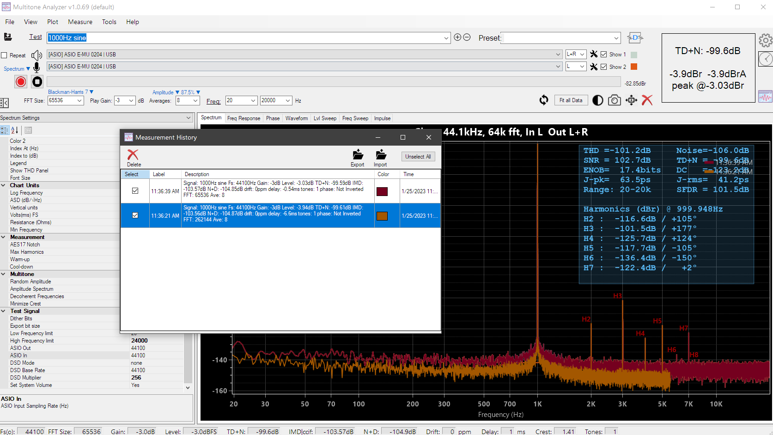Click the speaker output device icon

37,55
